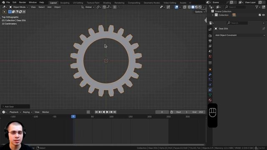
Task: Open viewport Options dropdown
Action: 200,12
